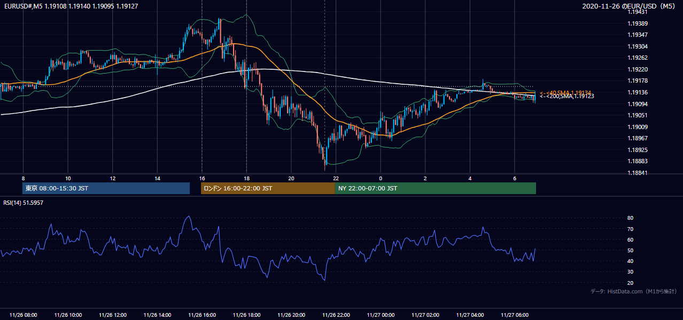Click RSI scale level 70
The width and height of the screenshot is (683, 320).
[631, 229]
